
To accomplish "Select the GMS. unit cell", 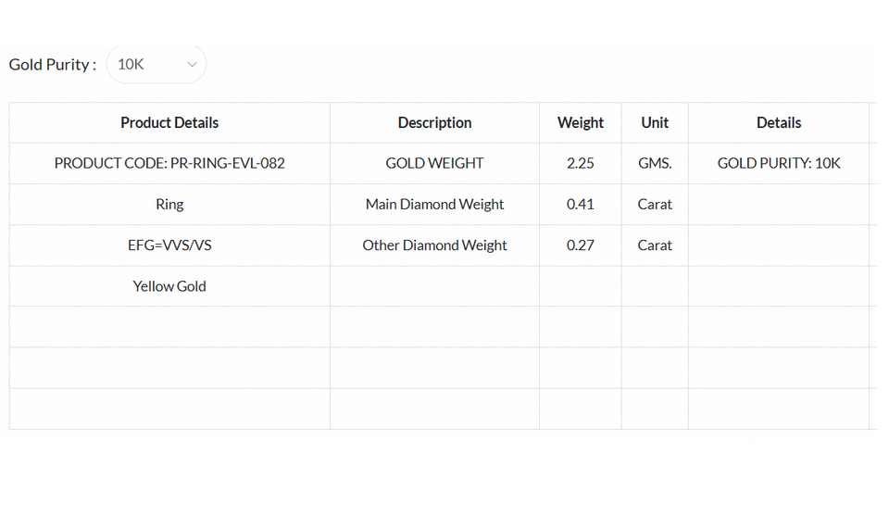I will click(655, 163).
